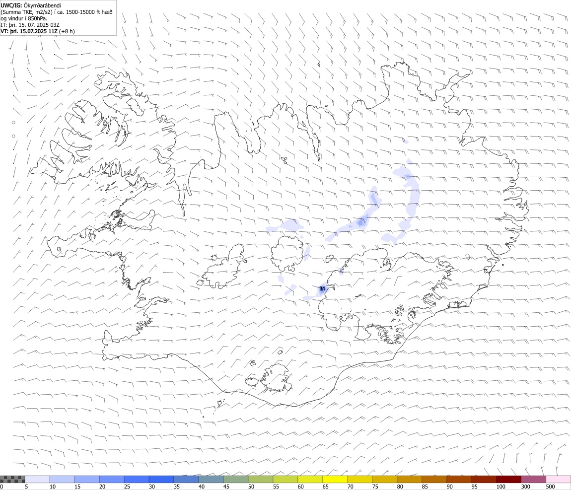Click the 'og vindur í 850hPa.' line
Viewport: 571px width, 490px height.
click(24, 18)
